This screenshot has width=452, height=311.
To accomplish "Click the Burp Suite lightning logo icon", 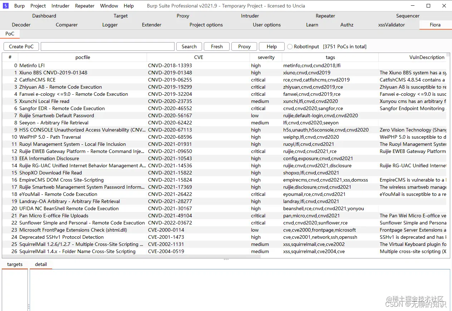I will click(5, 6).
